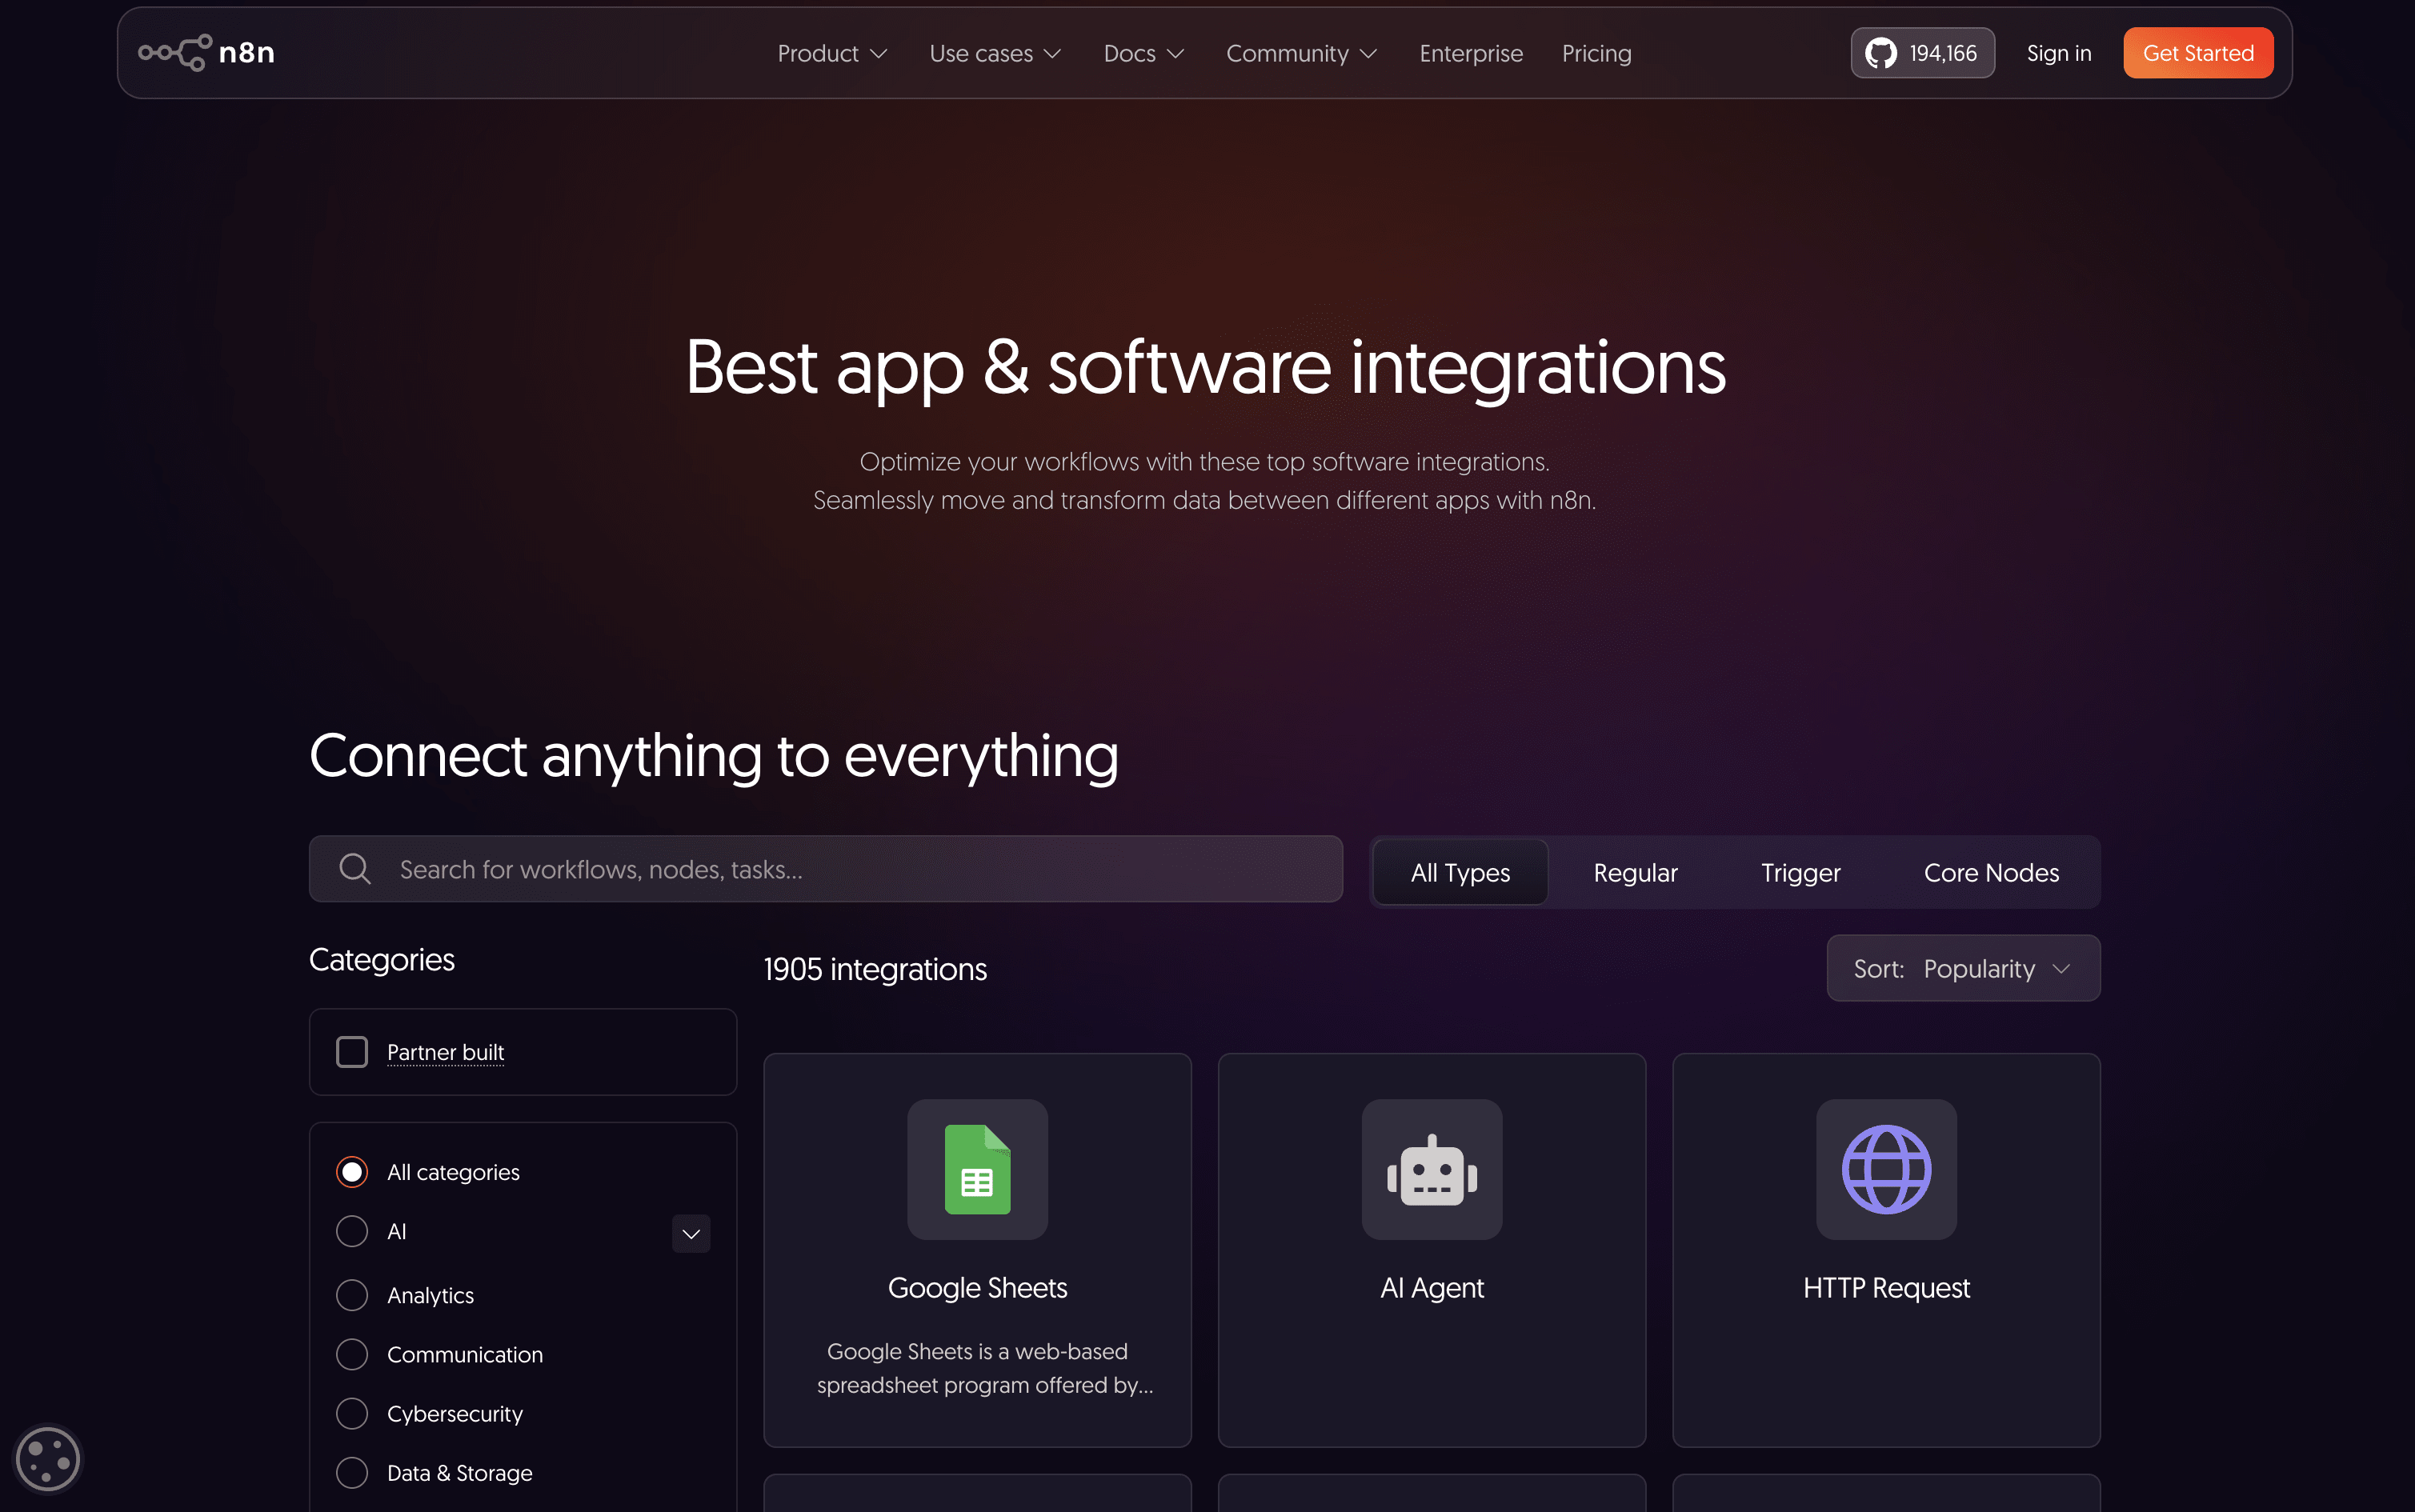This screenshot has width=2415, height=1512.
Task: Open the HTTP Request globe icon
Action: click(1886, 1169)
